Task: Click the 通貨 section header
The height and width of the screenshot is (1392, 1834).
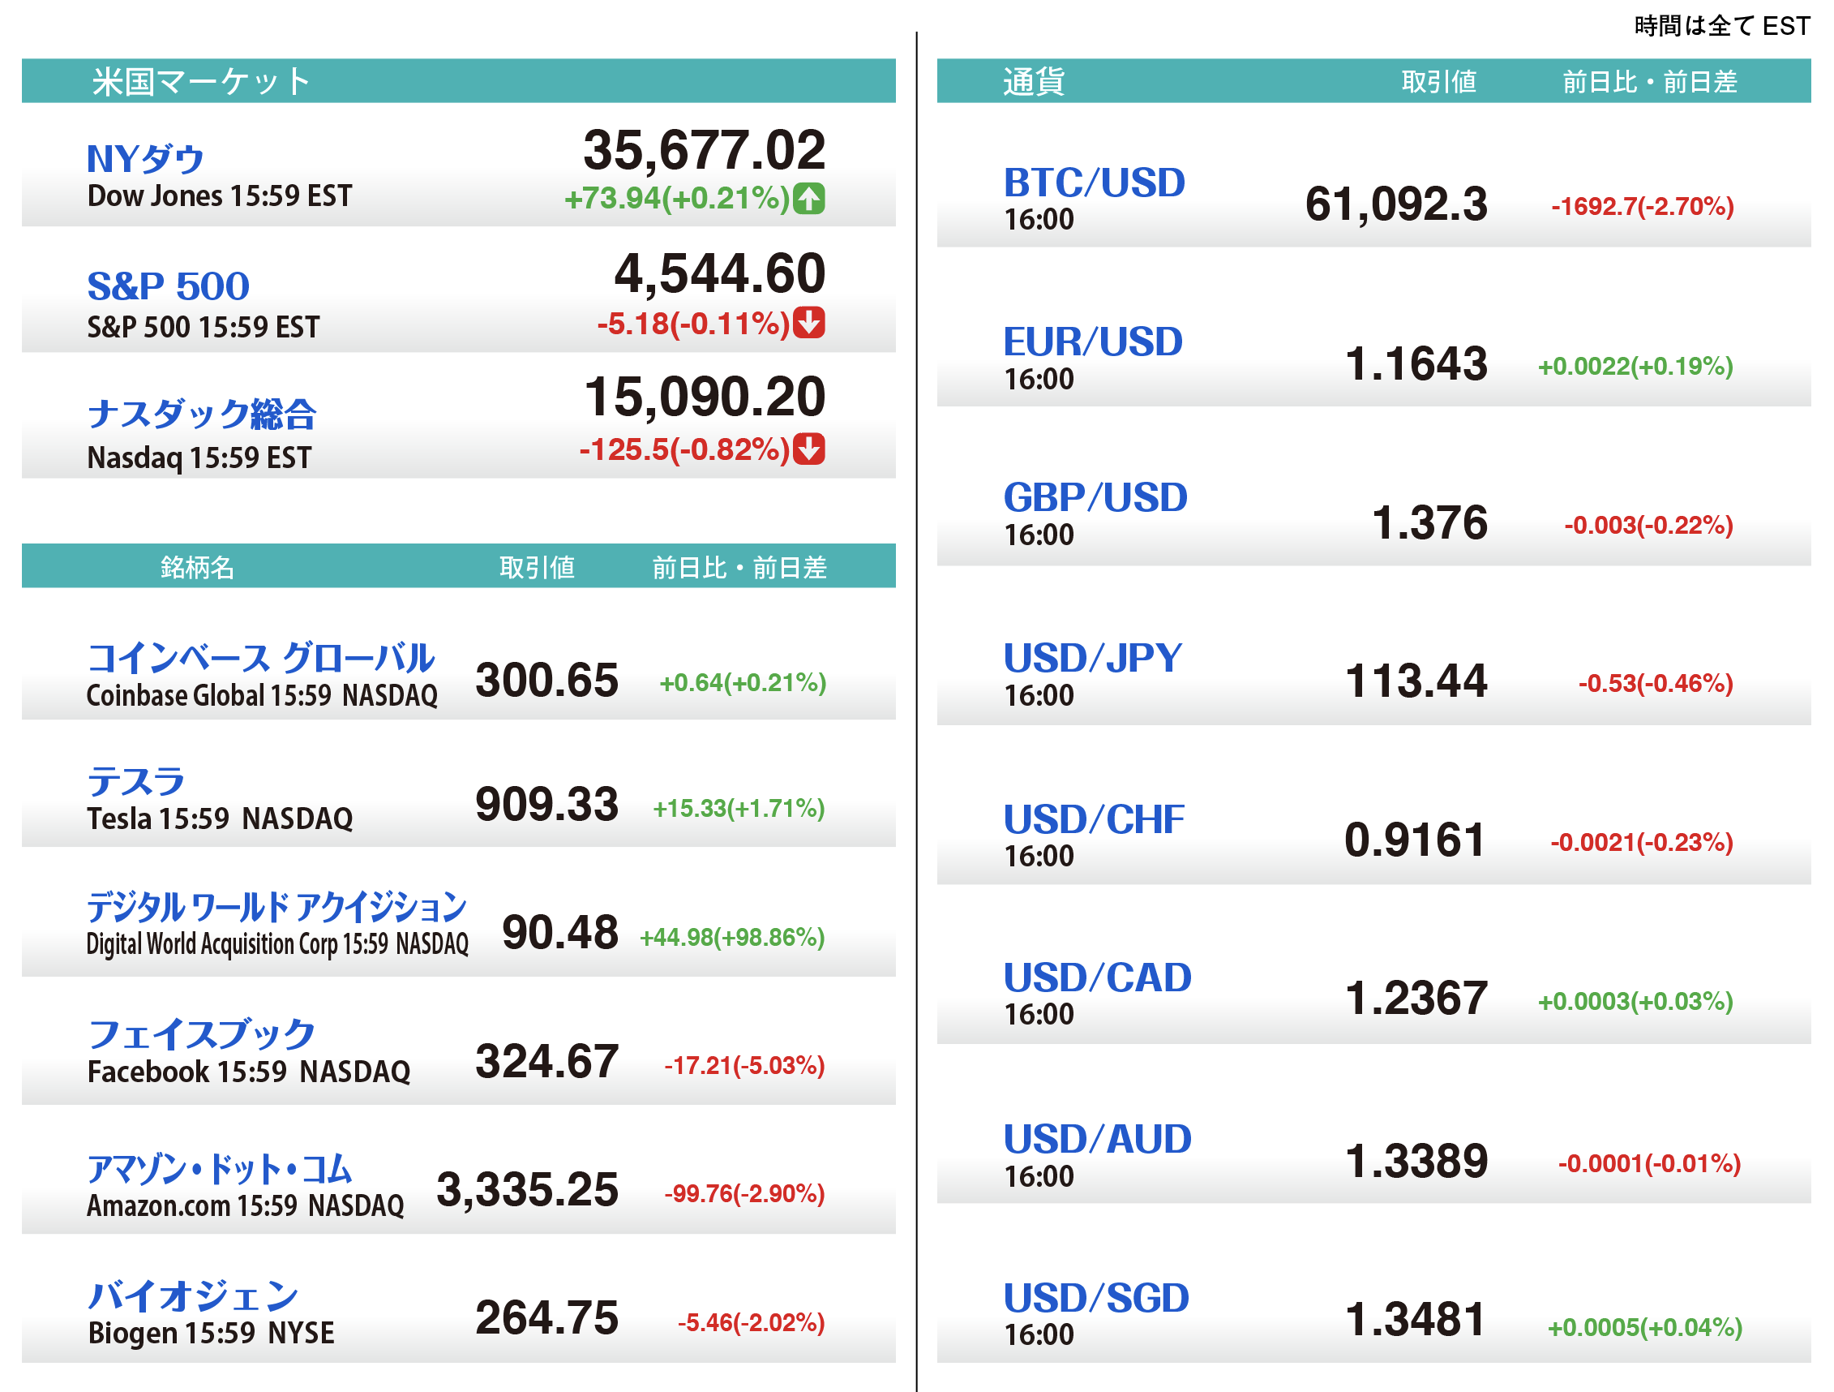Action: point(1033,81)
